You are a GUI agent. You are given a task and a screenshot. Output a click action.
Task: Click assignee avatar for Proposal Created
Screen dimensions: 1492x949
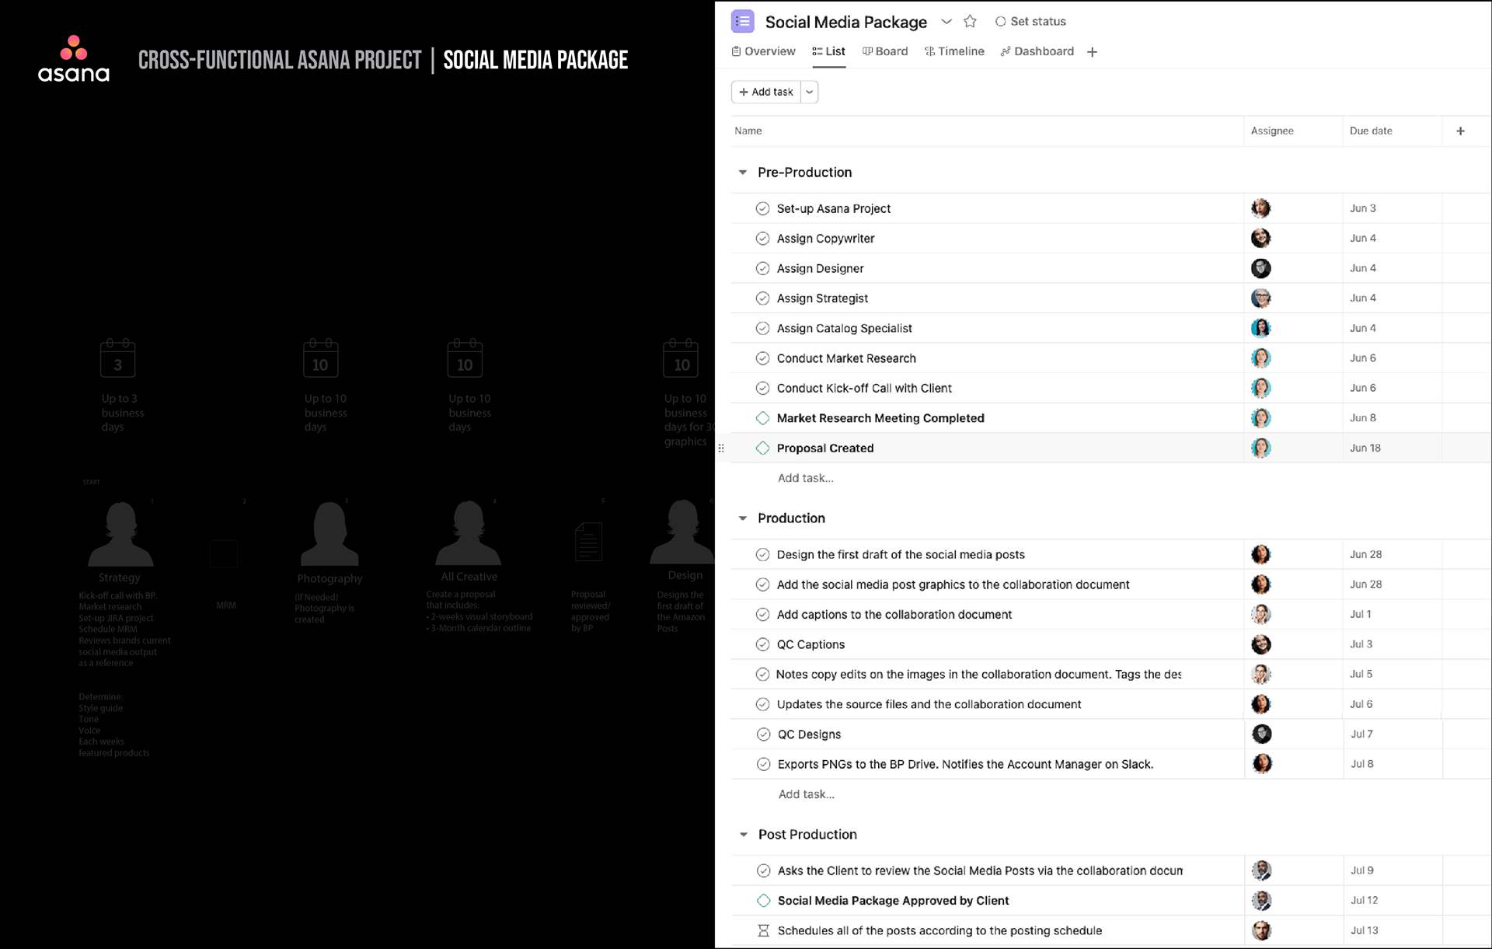click(x=1260, y=448)
